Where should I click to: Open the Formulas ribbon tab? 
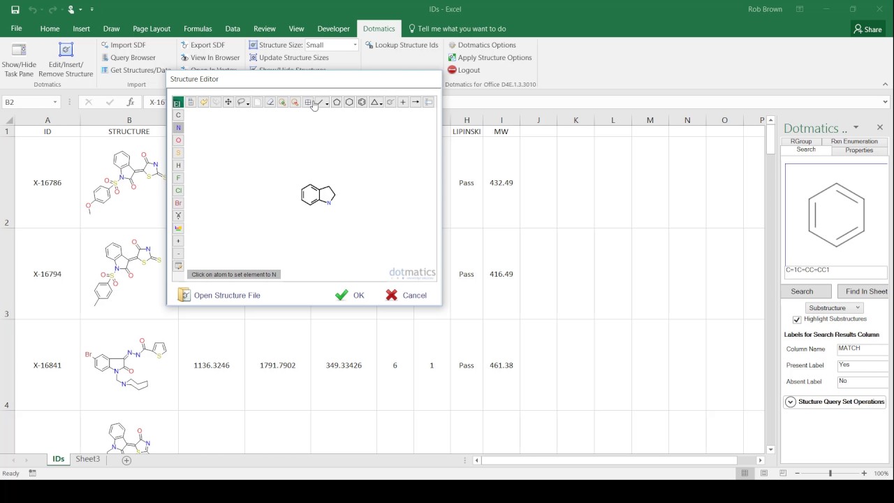coord(198,29)
